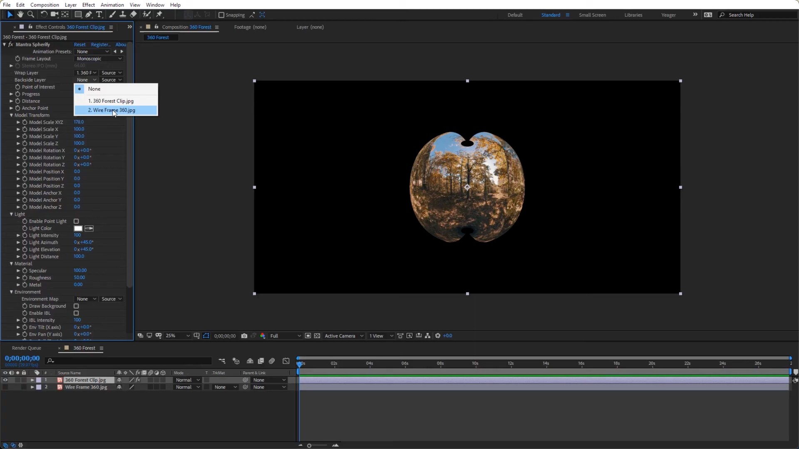Click the snapshot camera icon in the viewer
This screenshot has height=449, width=799.
click(x=244, y=336)
